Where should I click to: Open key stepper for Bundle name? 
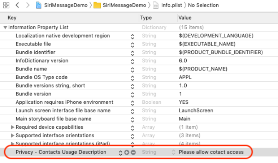point(133,70)
